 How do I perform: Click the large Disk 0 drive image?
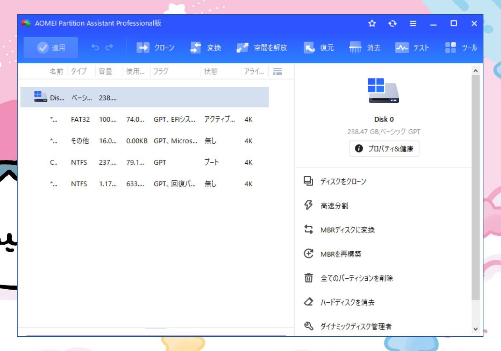(383, 91)
